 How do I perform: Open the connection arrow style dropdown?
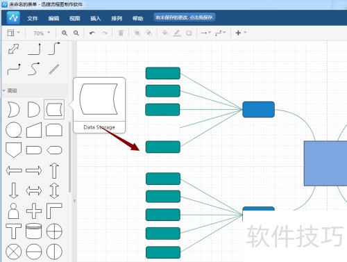coord(205,33)
